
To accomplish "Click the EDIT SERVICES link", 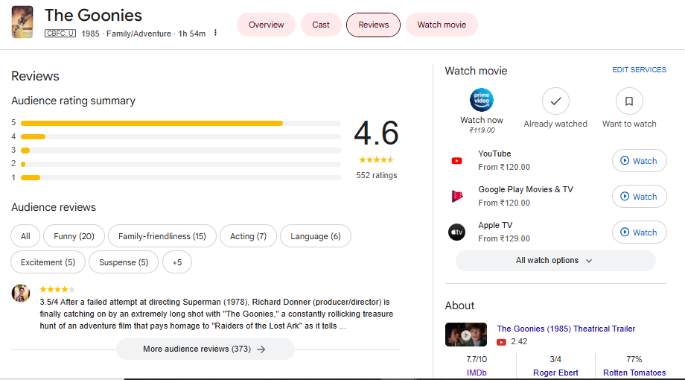I will pos(639,70).
